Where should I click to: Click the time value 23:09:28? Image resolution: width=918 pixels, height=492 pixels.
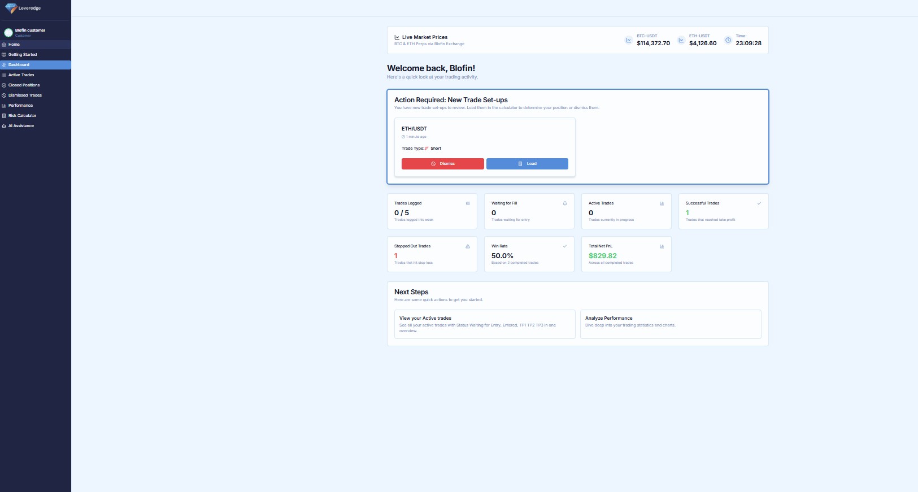[749, 43]
